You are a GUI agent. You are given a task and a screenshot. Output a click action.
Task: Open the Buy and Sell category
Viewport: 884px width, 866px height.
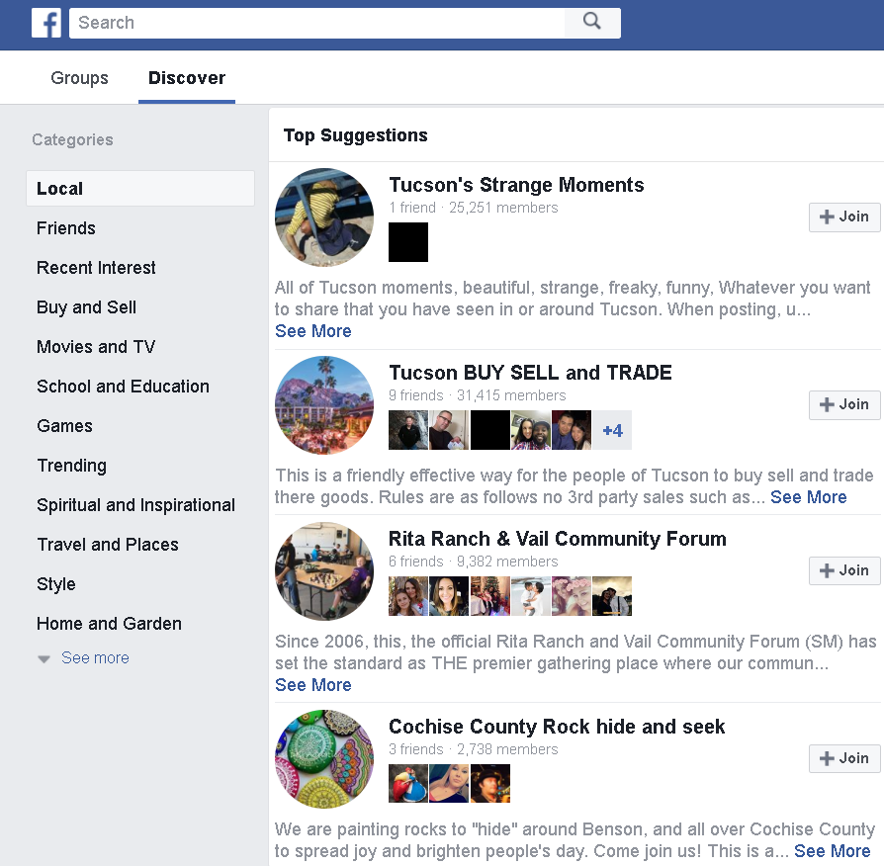(x=86, y=306)
